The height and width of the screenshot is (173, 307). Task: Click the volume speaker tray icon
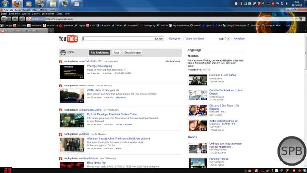287,3
